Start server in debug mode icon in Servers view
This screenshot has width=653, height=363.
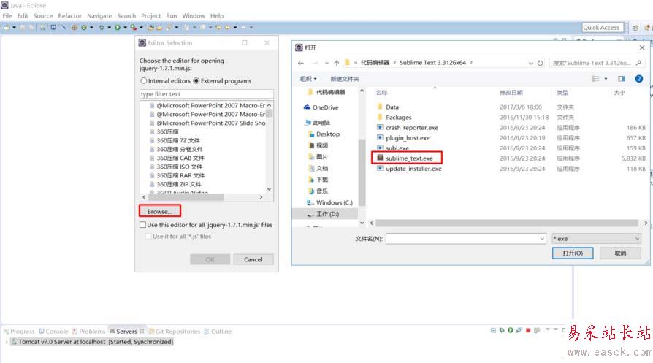[x=502, y=330]
